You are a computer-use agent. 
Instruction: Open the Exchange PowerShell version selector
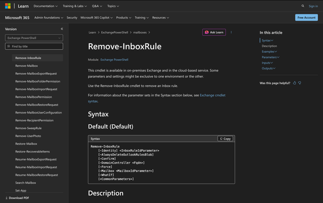(34, 38)
